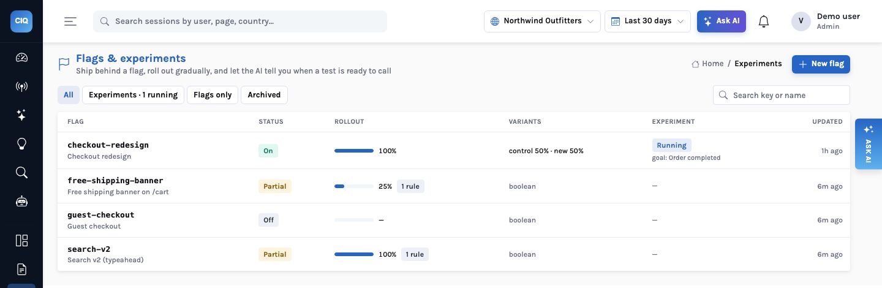Viewport: 882px width, 288px height.
Task: Click the EXPERIMENT column header
Action: pyautogui.click(x=673, y=122)
